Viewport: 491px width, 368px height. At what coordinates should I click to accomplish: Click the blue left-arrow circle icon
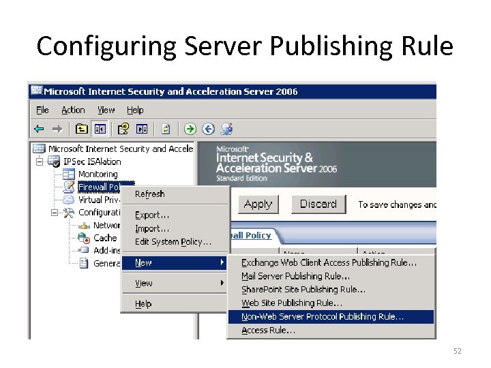pyautogui.click(x=208, y=129)
